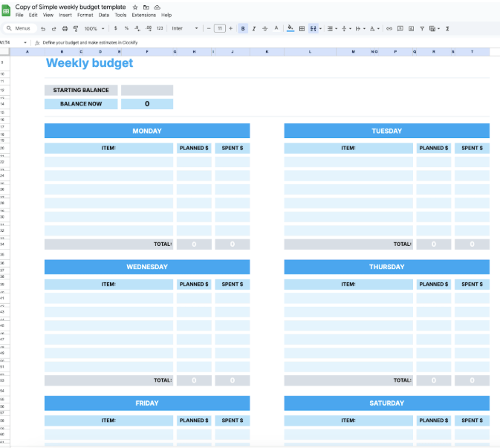The width and height of the screenshot is (500, 448).
Task: Insert a chart
Action: (x=411, y=29)
